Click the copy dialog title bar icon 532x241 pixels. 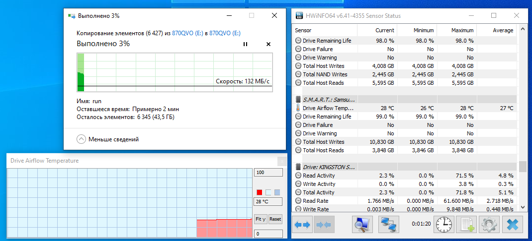point(71,15)
